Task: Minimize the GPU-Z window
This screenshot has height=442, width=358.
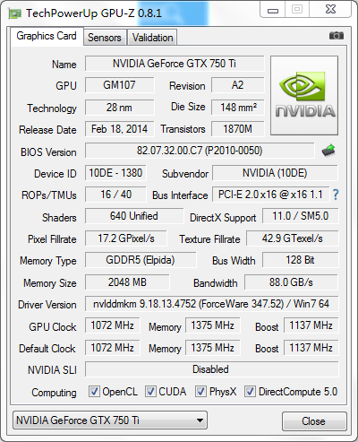Action: click(273, 10)
